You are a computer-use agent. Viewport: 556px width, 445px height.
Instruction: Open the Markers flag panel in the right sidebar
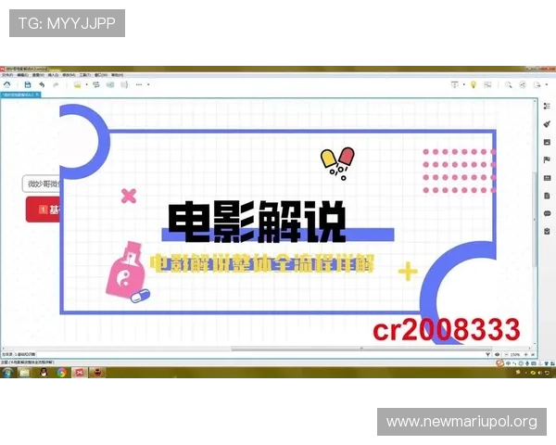point(547,159)
